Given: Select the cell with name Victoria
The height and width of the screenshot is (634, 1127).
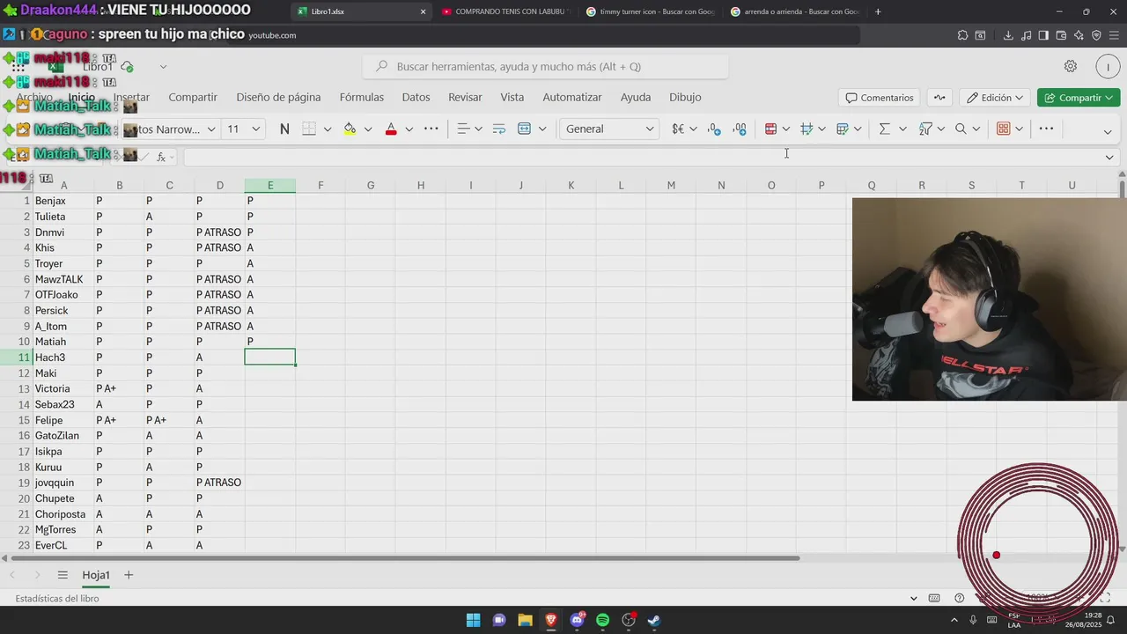Looking at the screenshot, I should pos(63,388).
